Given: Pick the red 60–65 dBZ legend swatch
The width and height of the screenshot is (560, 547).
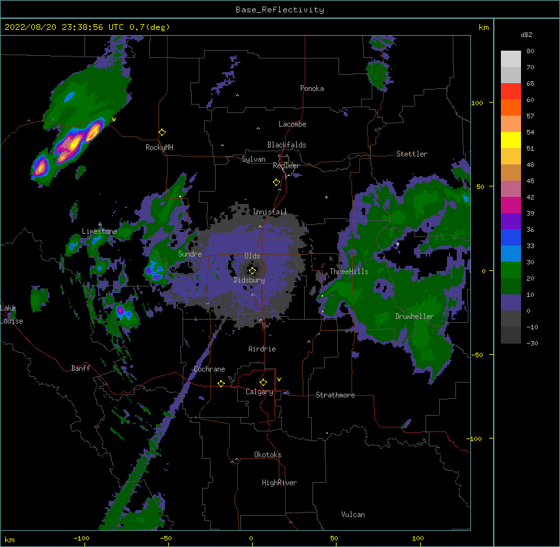Looking at the screenshot, I should click(x=511, y=92).
